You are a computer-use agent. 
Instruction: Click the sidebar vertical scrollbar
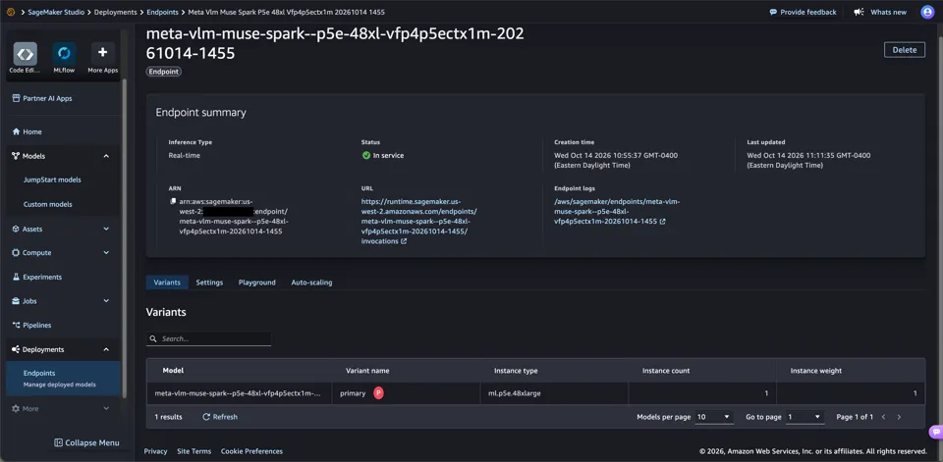125,237
